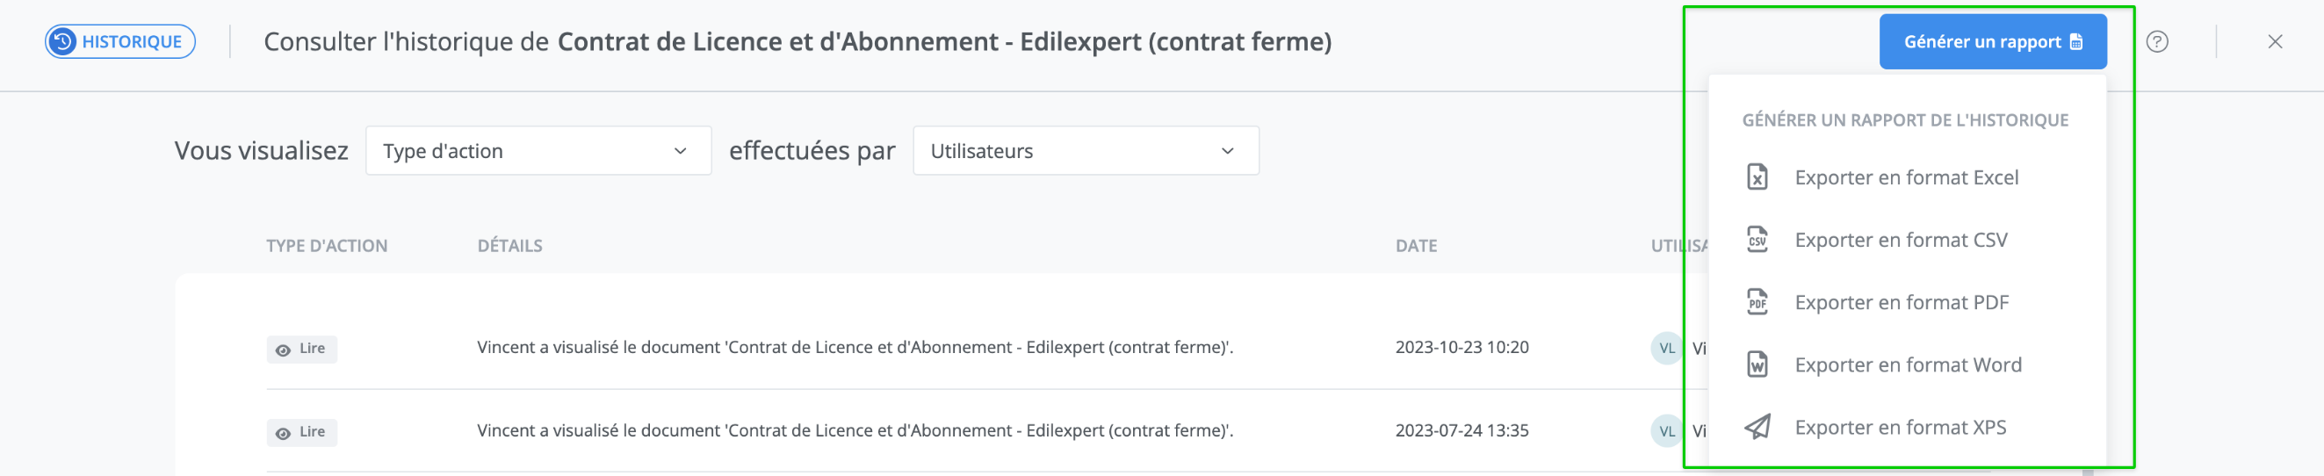The height and width of the screenshot is (476, 2324).
Task: Click the eye icon in first Lire row
Action: (x=284, y=350)
